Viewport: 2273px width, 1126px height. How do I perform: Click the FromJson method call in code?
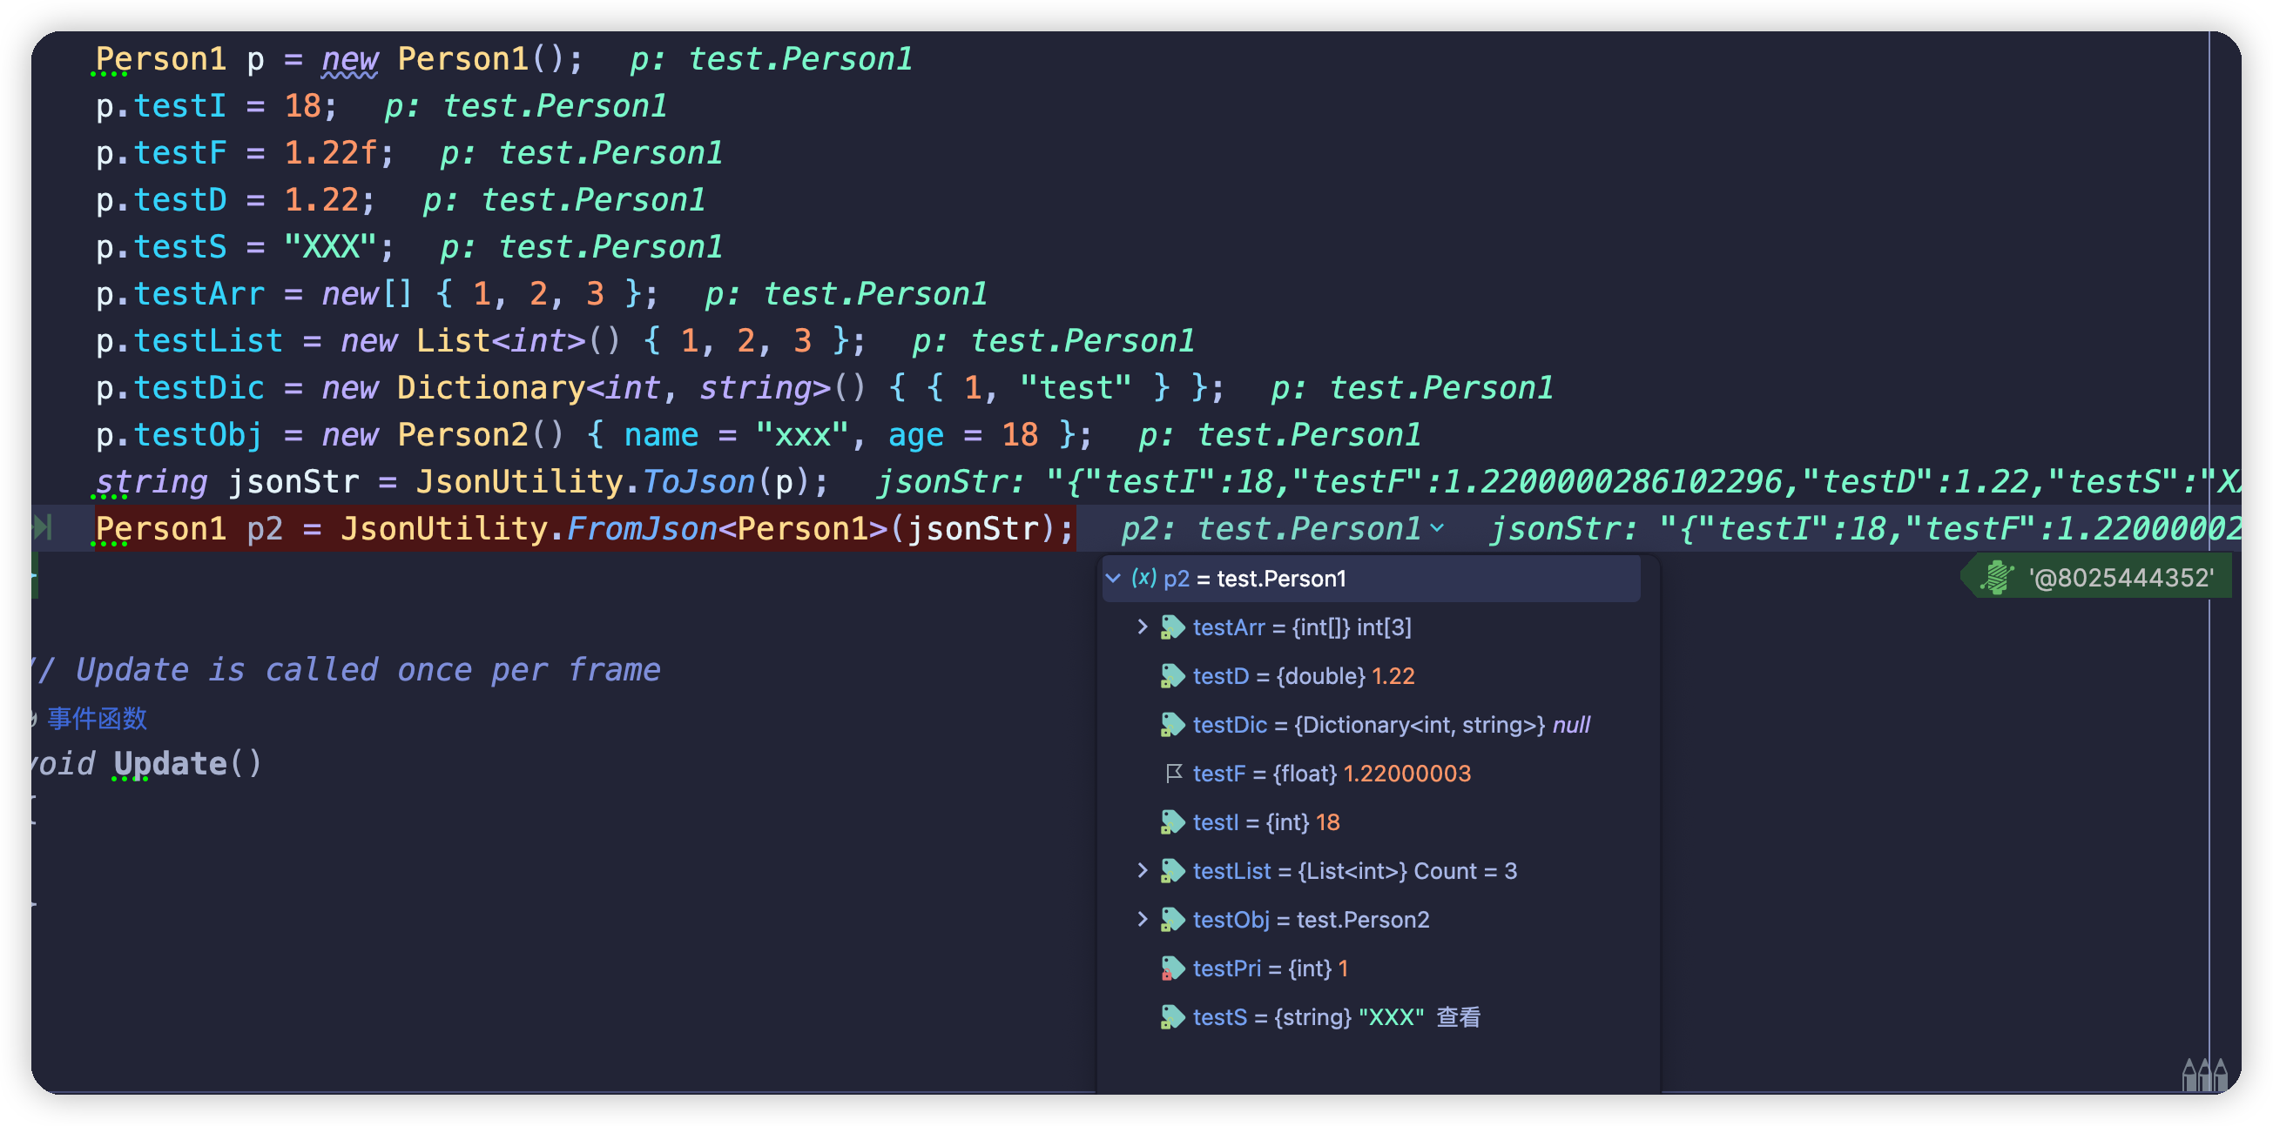tap(642, 529)
